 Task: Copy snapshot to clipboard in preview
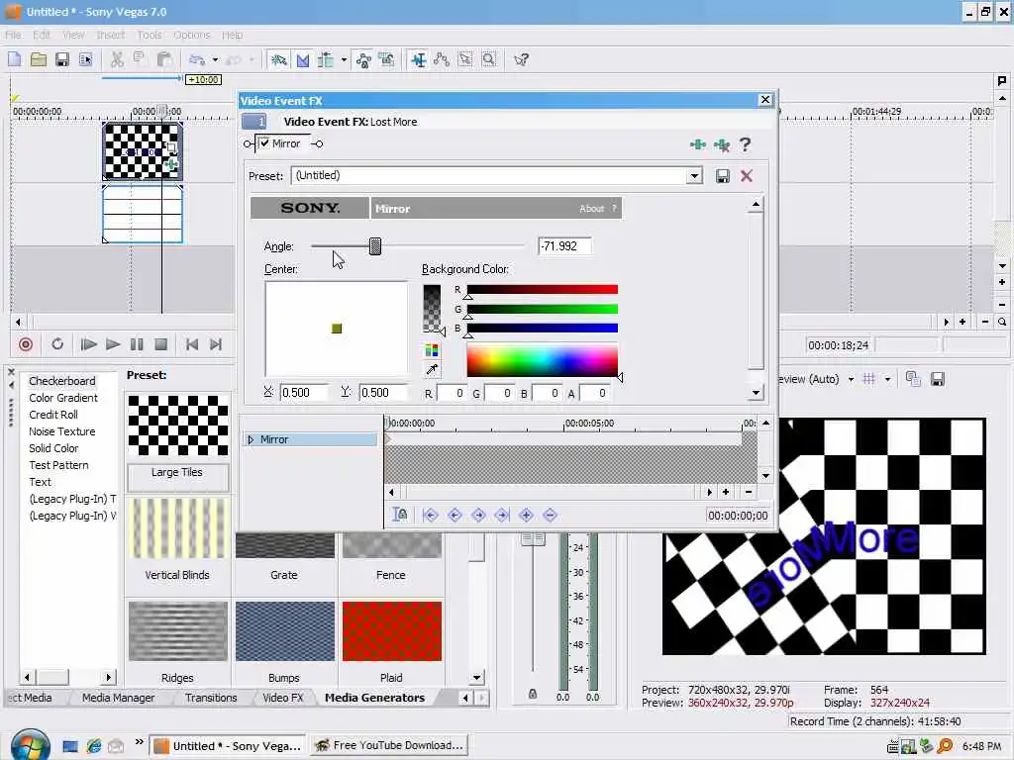(x=913, y=379)
